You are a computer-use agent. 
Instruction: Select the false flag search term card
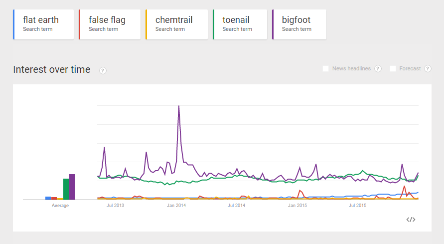(109, 24)
